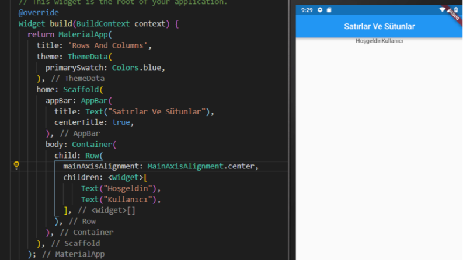This screenshot has height=260, width=463.
Task: Click the true value of centerTitle
Action: click(121, 122)
